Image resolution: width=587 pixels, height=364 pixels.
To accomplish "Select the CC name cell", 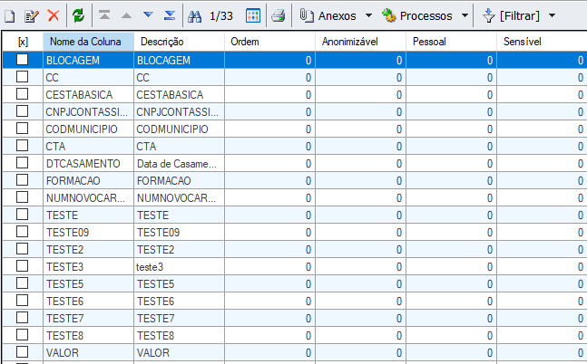I will (88, 77).
